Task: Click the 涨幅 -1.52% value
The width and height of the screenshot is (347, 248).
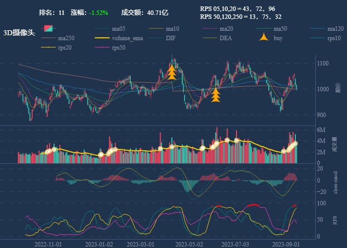Action: coord(99,12)
